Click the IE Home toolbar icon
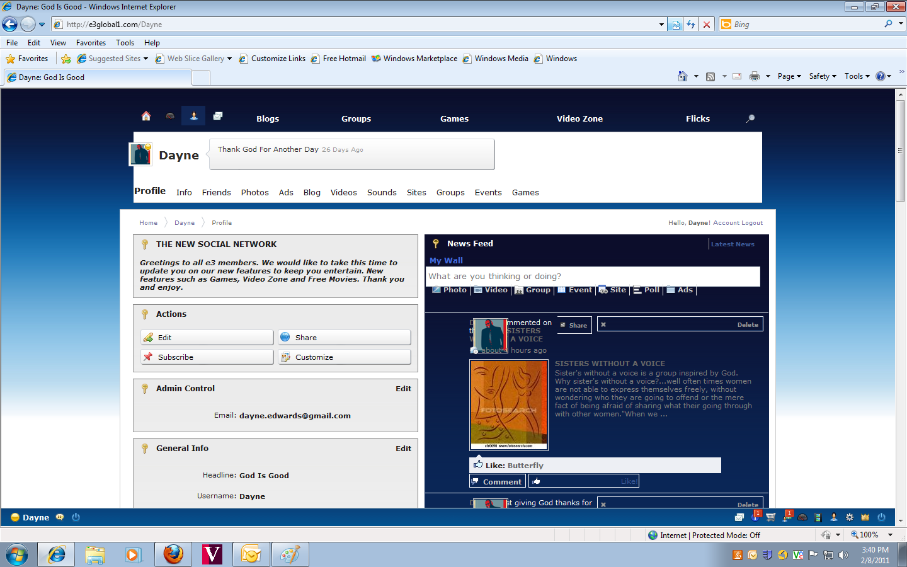This screenshot has width=907, height=567. coord(682,76)
